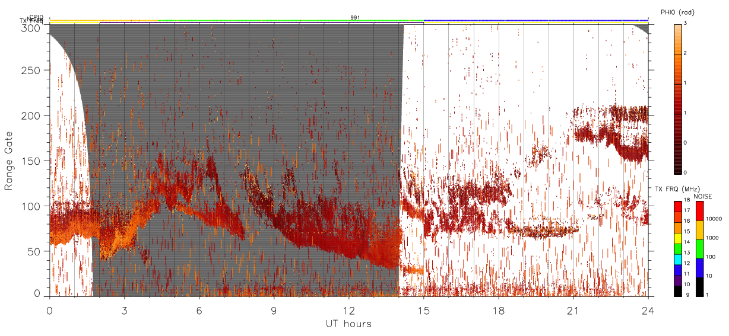This screenshot has height=336, width=729.
Task: Click the 'Range Gate' y-axis label
Action: [9, 161]
